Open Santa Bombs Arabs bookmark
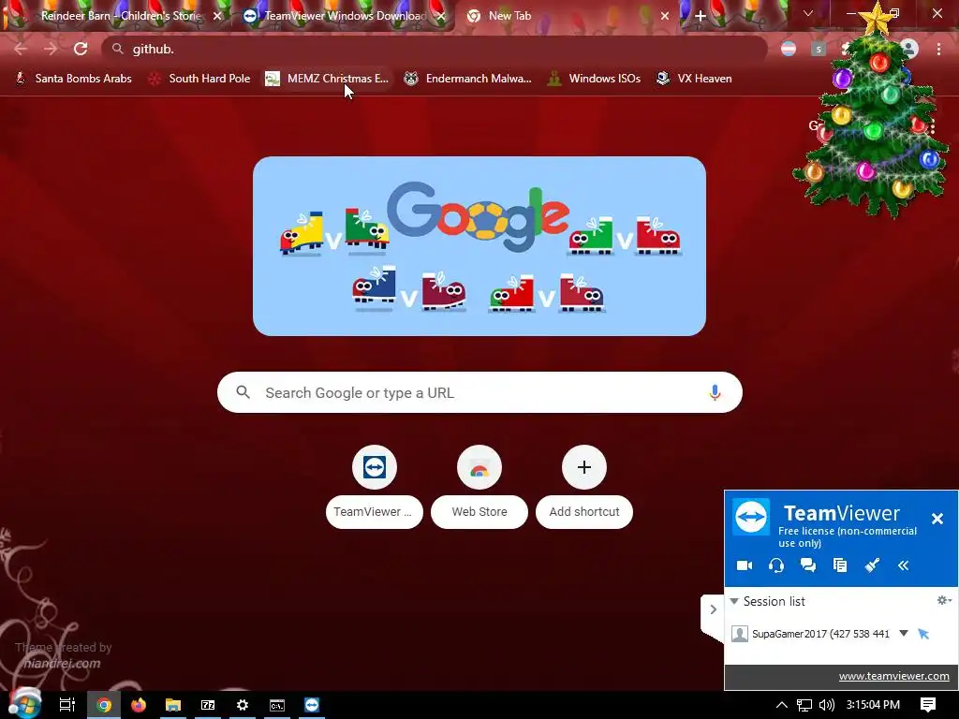The image size is (959, 719). (x=73, y=79)
